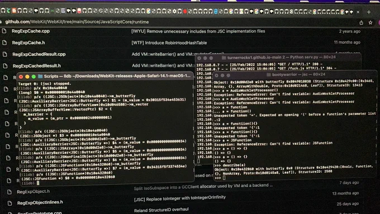Click file icon beside RegExpCache.cpp
The width and height of the screenshot is (380, 214).
[4, 31]
